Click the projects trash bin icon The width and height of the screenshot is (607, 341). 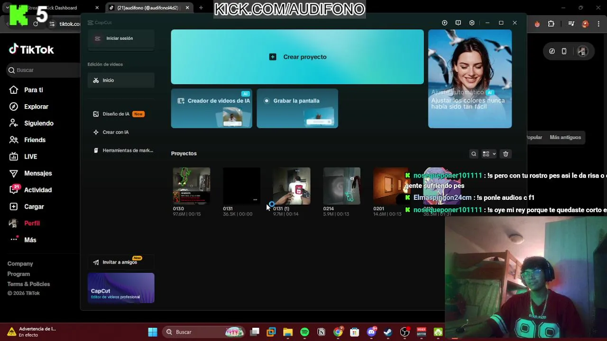coord(506,154)
